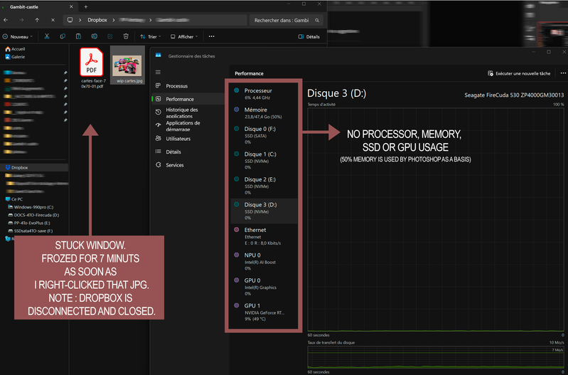
Task: Click the Up arrow navigation button
Action: (x=37, y=20)
